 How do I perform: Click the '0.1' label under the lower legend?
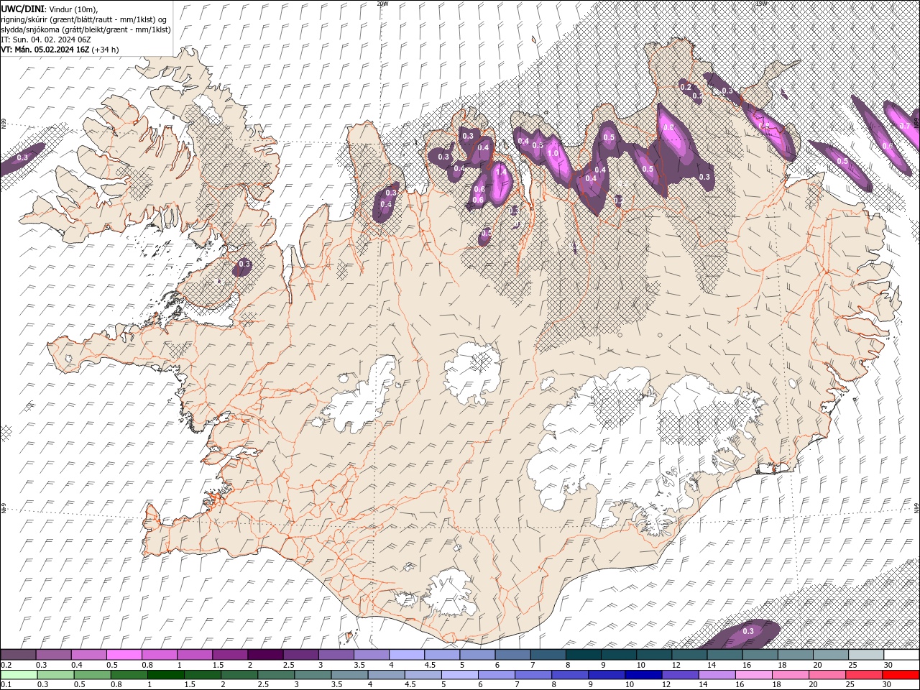(x=6, y=685)
